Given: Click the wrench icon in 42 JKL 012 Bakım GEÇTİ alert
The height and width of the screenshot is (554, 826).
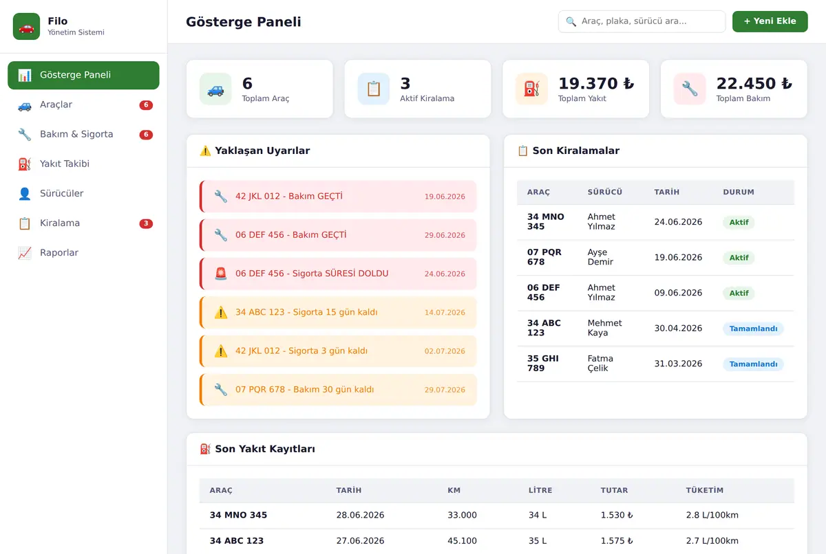Looking at the screenshot, I should (x=221, y=197).
